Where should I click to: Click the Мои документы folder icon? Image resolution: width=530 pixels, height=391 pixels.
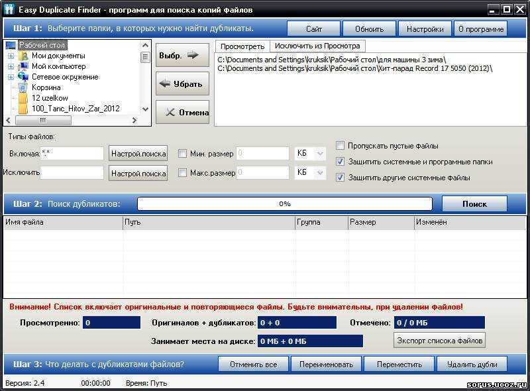[x=23, y=56]
